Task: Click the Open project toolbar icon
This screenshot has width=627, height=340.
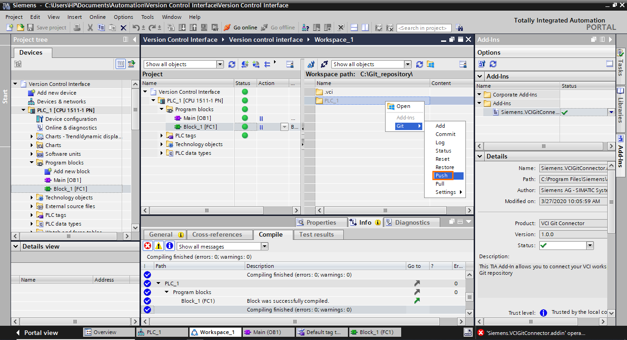Action: click(20, 28)
